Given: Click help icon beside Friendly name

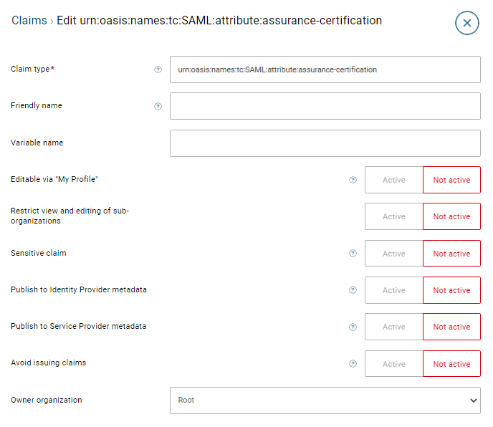Looking at the screenshot, I should 158,106.
